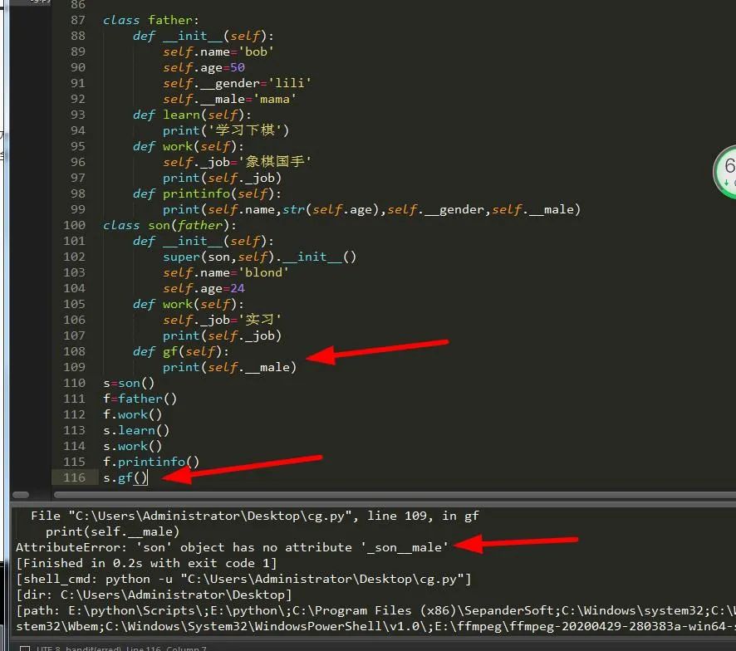Place cursor at 'def gf(self):' line
Viewport: 736px width, 651px height.
[x=180, y=351]
